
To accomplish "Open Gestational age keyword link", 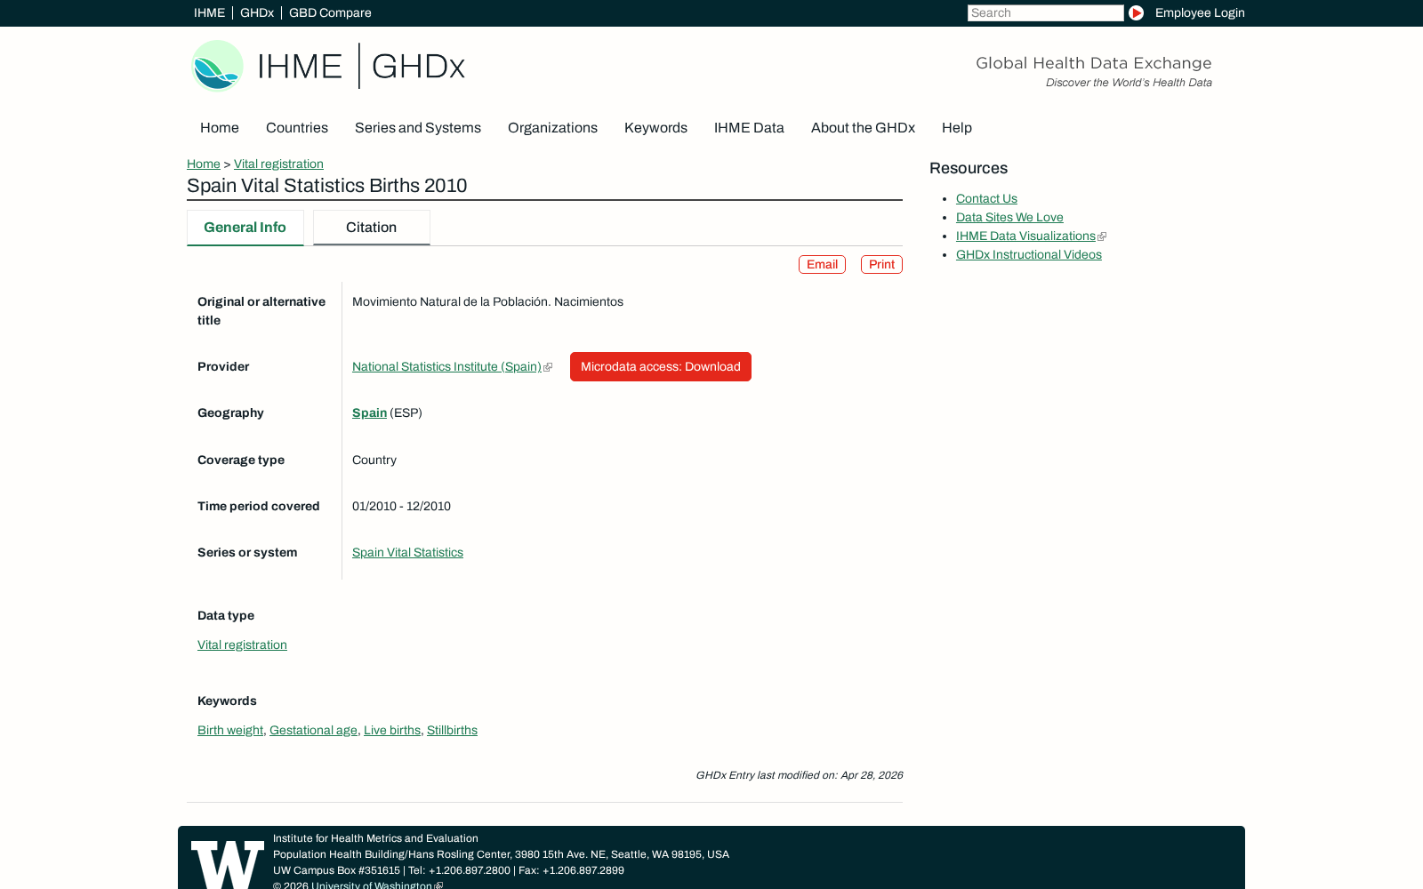I will point(313,730).
